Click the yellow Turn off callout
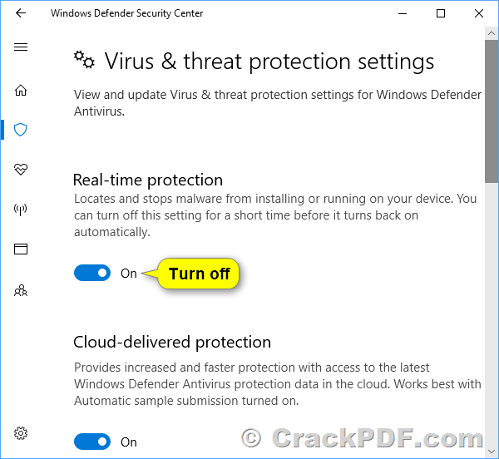The width and height of the screenshot is (499, 459). 198,274
